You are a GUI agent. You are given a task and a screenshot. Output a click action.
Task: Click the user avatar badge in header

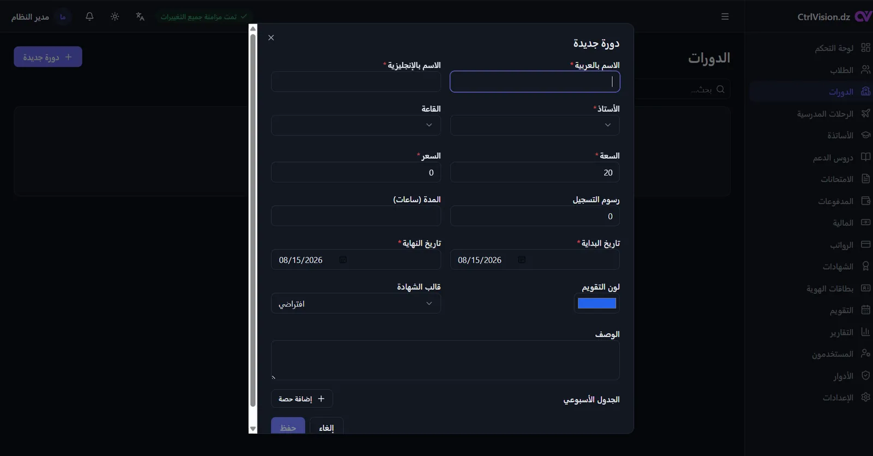[x=63, y=17]
